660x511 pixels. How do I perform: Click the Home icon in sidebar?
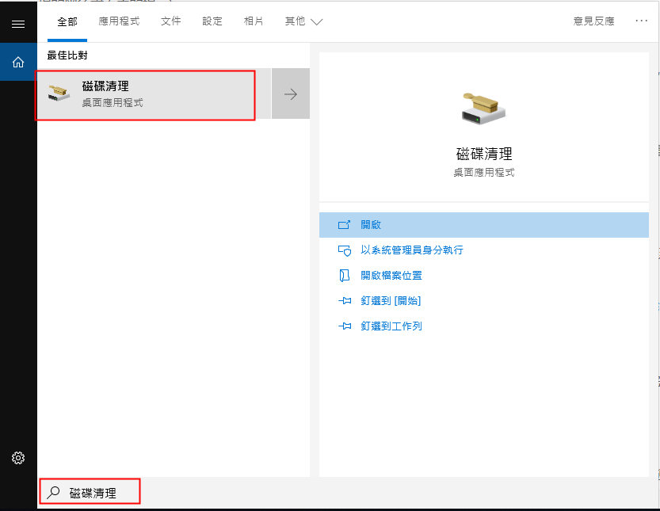18,63
